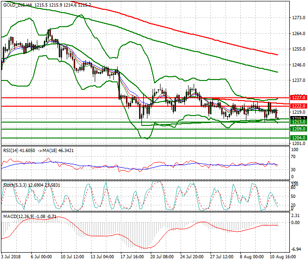This screenshot has height=262, width=308.
Task: Select the green 1204.0 support level tag
Action: click(x=299, y=138)
